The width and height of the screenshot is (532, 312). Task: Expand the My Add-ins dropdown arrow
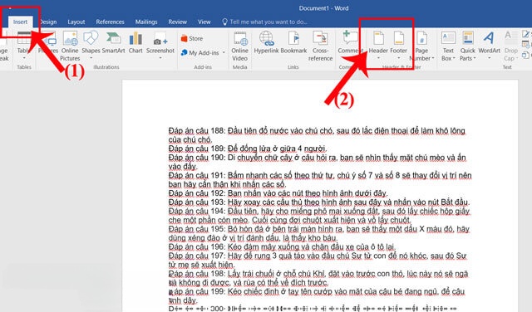pyautogui.click(x=224, y=53)
